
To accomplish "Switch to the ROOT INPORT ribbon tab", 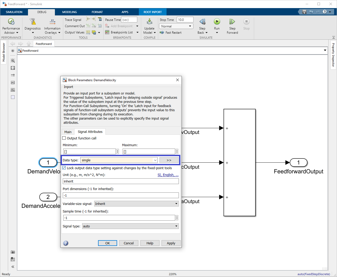I will point(153,12).
